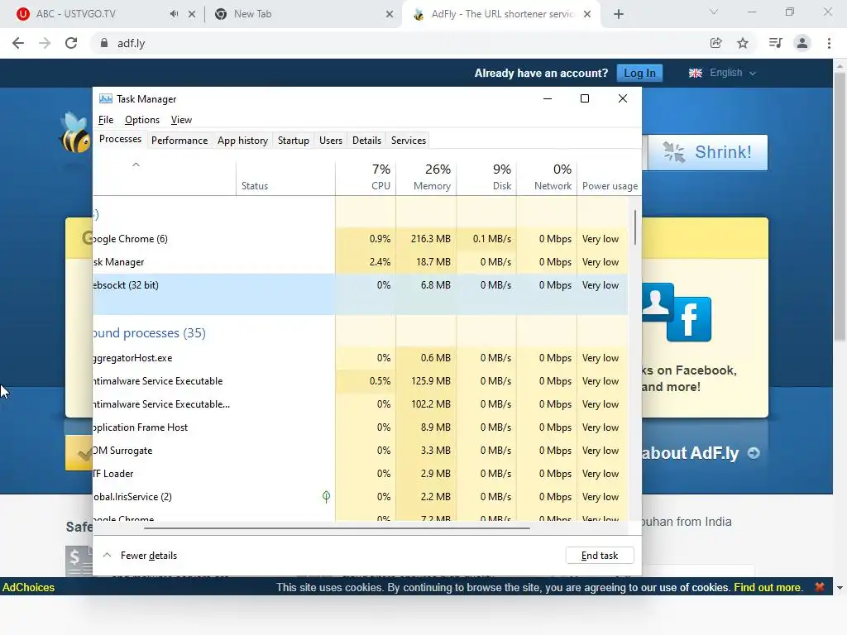847x635 pixels.
Task: Click the green leaf status icon for IrisService
Action: click(x=326, y=496)
